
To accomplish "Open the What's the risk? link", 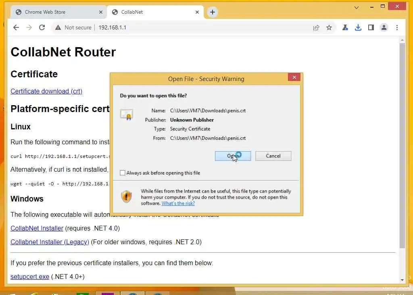I will point(178,203).
